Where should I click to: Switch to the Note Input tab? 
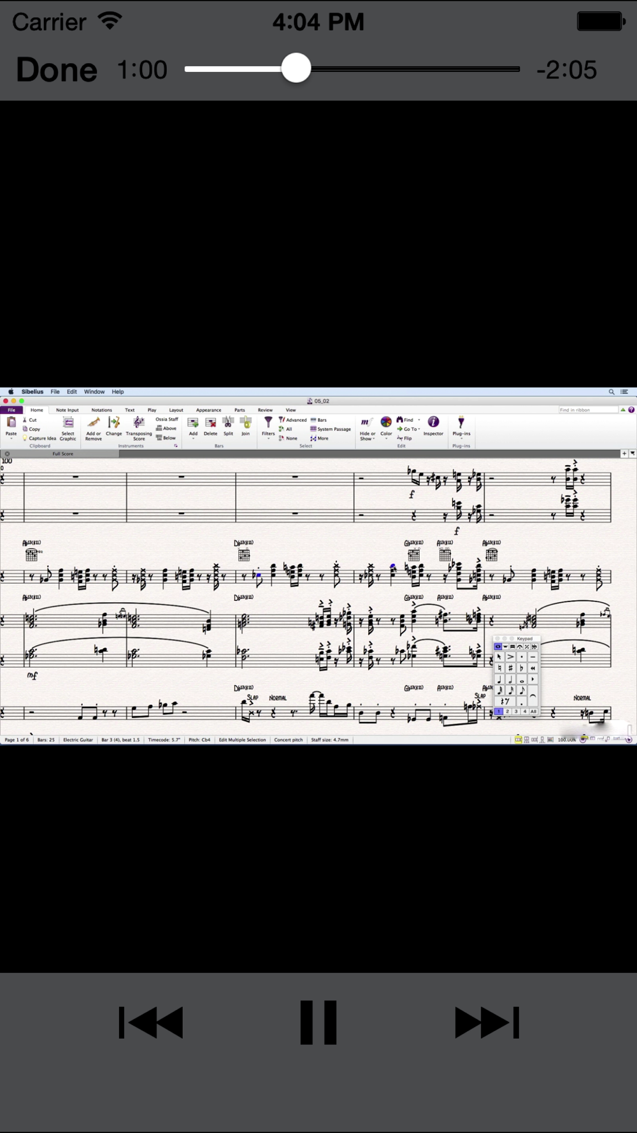(68, 410)
